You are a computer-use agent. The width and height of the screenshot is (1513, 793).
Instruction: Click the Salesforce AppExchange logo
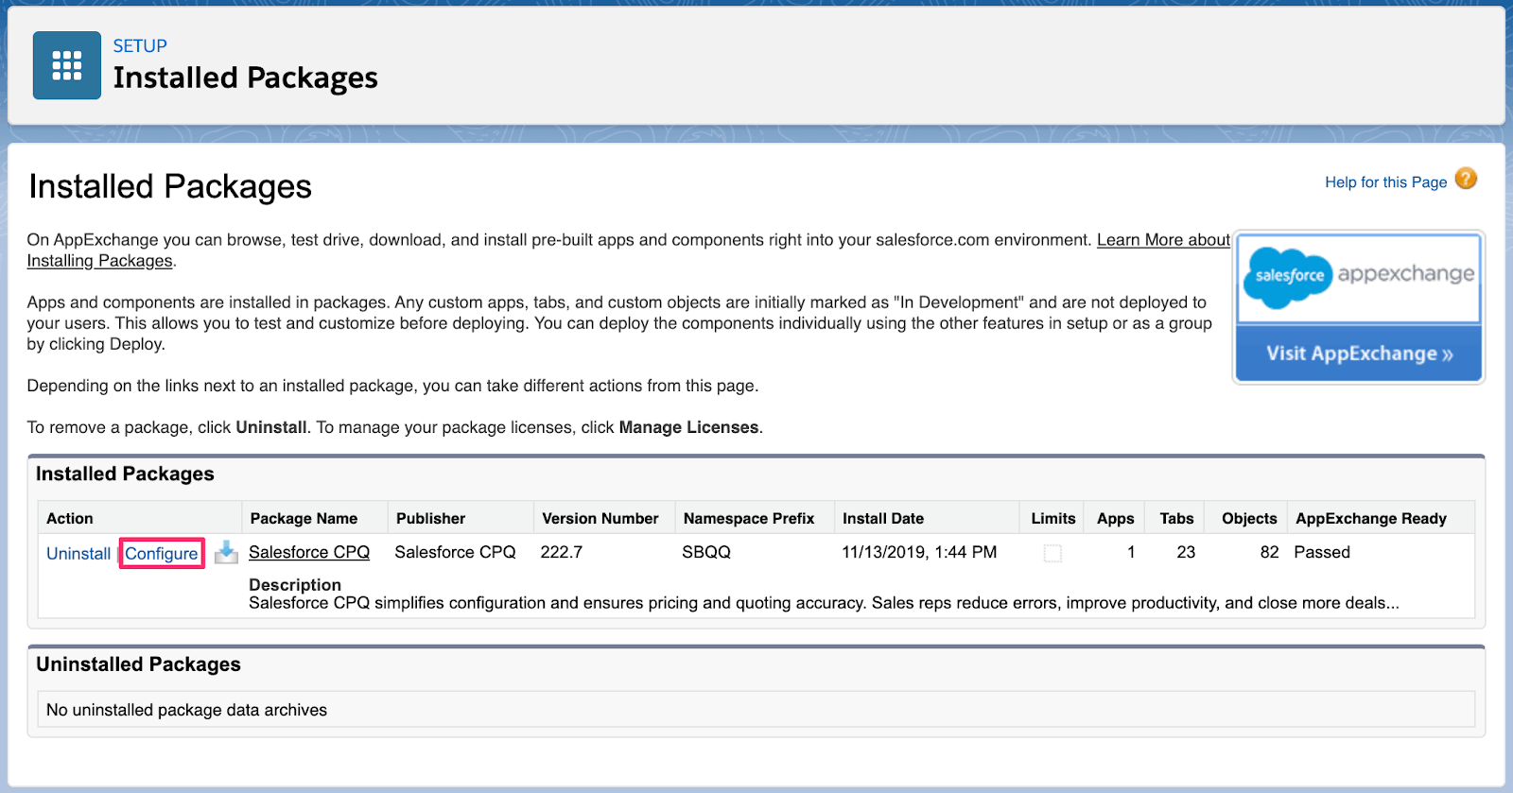click(1359, 278)
